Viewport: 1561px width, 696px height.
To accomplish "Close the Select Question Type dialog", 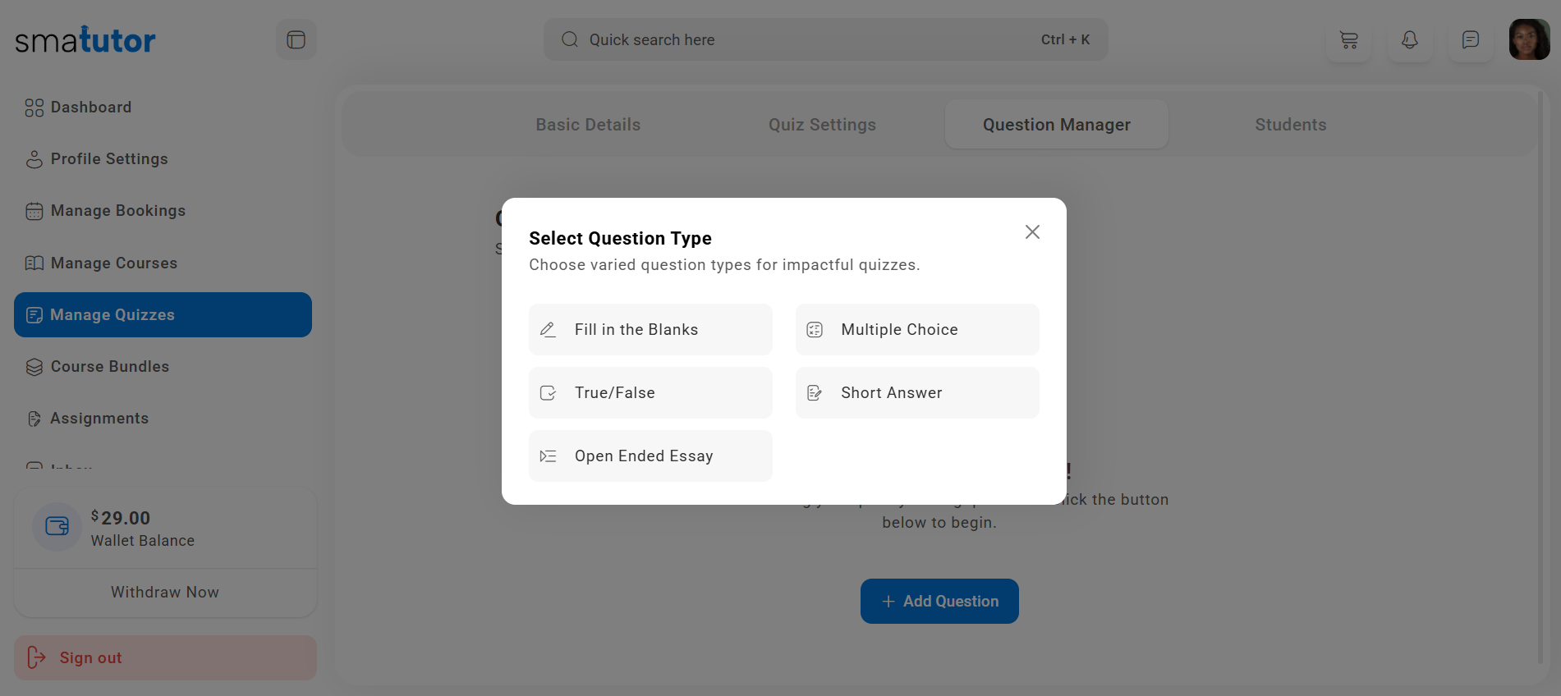I will coord(1032,232).
